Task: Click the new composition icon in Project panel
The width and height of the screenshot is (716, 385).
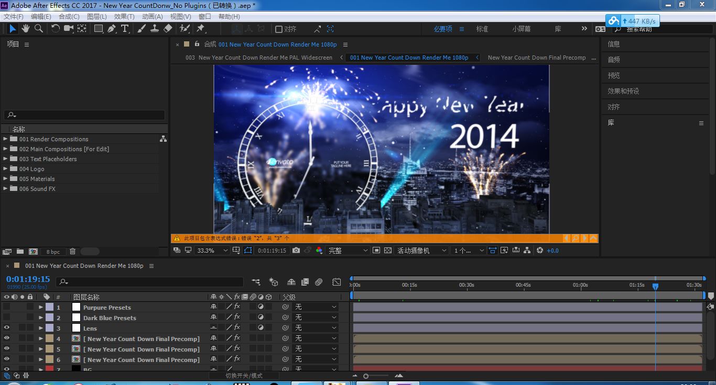Action: [33, 252]
